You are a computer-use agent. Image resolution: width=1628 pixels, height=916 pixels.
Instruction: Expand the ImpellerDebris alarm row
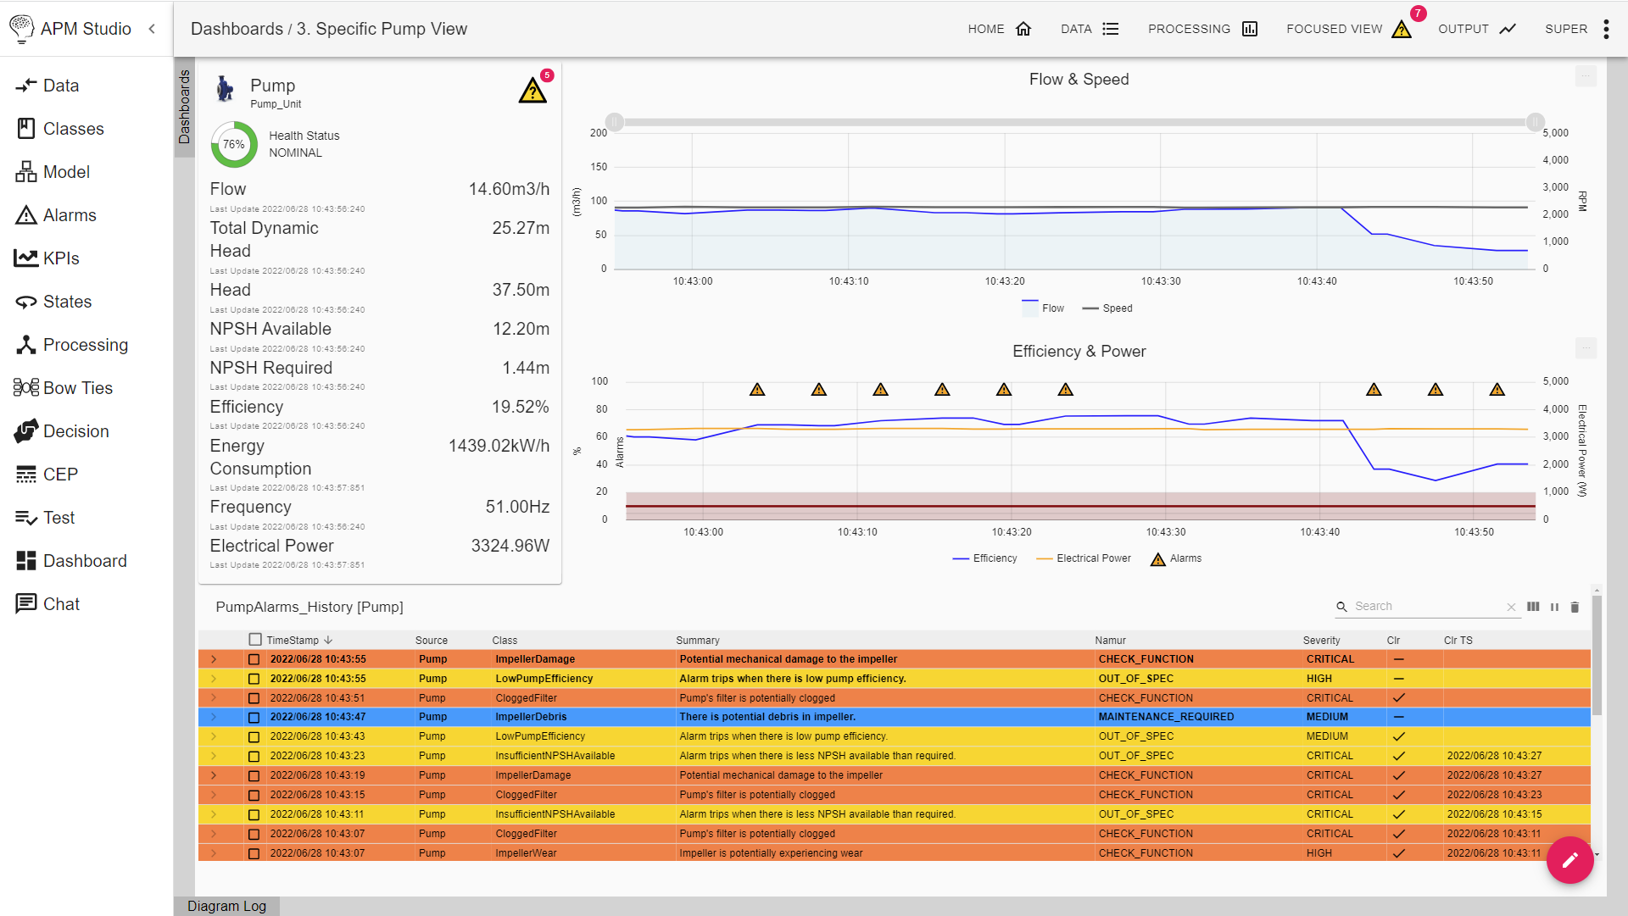214,716
